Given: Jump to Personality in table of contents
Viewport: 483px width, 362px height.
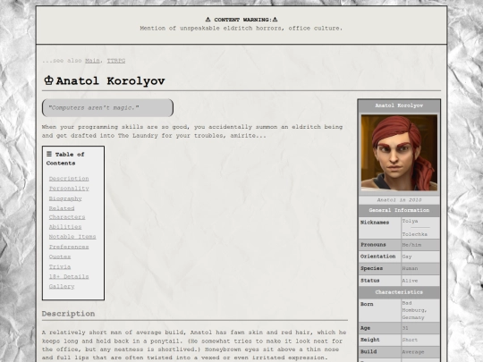Looking at the screenshot, I should click(69, 189).
